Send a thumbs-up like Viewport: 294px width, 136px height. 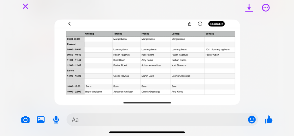pos(268,120)
